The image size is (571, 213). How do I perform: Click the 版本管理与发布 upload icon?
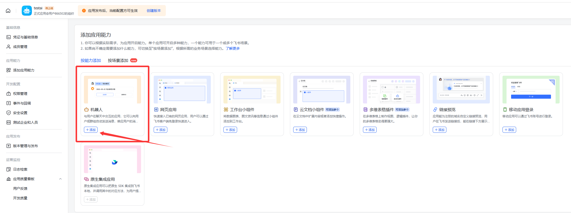pos(9,146)
